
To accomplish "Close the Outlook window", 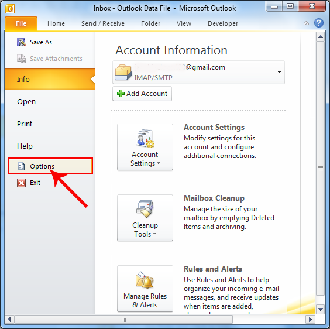I will [312, 6].
